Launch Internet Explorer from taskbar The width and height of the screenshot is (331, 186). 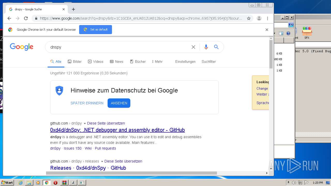tap(20, 183)
